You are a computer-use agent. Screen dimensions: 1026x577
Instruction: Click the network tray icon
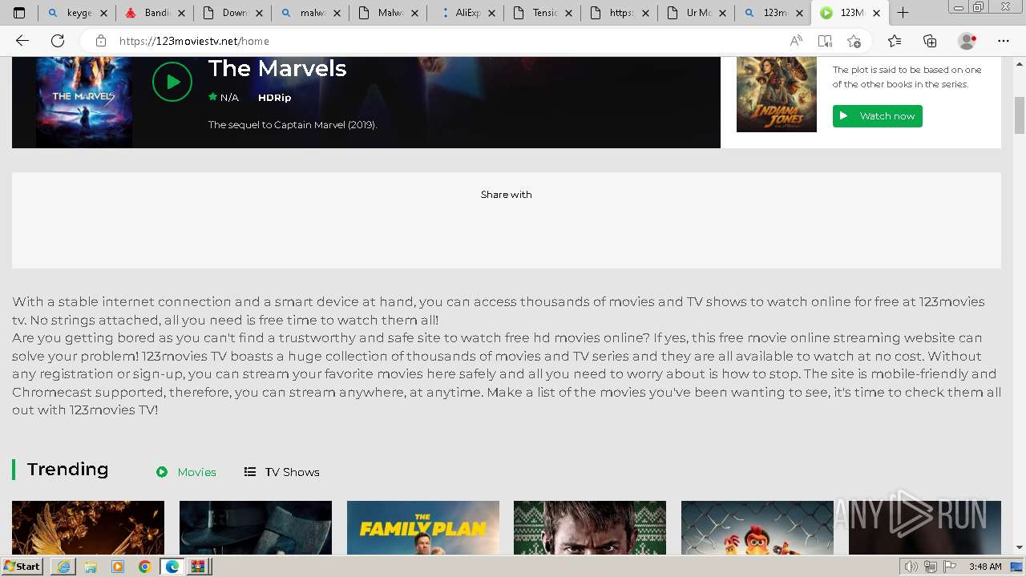(x=931, y=567)
